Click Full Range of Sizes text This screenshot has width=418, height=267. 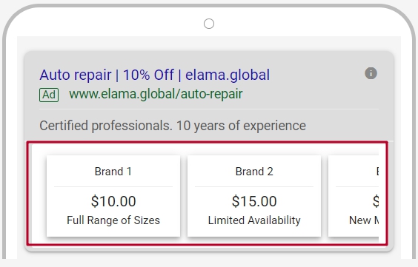pyautogui.click(x=113, y=220)
